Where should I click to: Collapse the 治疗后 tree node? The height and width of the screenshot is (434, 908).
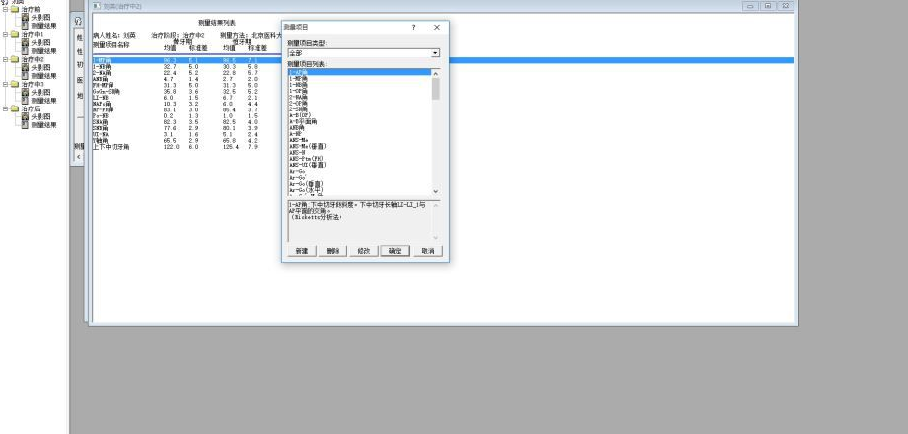[x=5, y=110]
